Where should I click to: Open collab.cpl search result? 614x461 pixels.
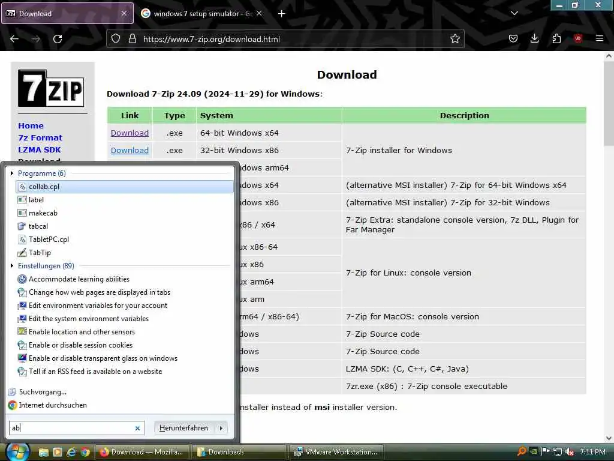pos(125,187)
